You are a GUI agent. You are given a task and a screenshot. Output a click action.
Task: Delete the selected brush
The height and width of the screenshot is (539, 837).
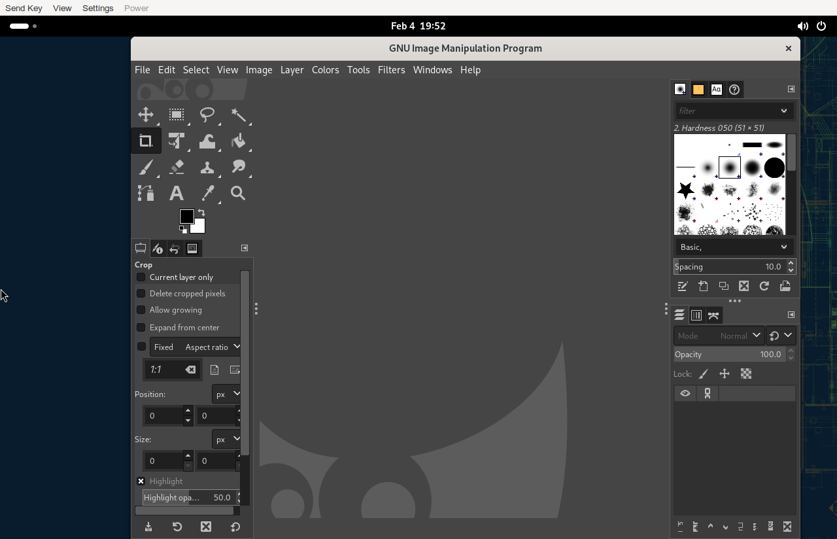point(744,286)
